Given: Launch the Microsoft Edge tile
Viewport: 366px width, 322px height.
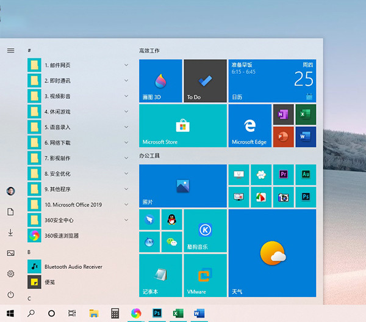Looking at the screenshot, I should pyautogui.click(x=249, y=125).
